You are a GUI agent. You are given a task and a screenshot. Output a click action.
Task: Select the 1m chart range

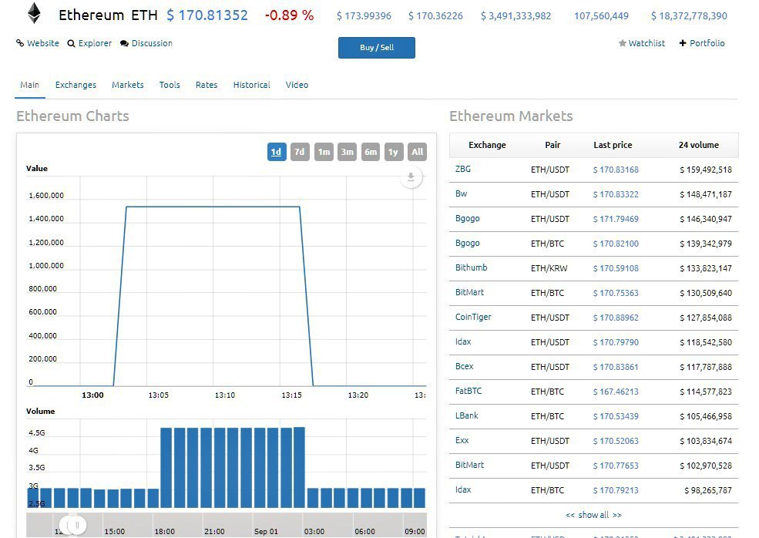coord(324,152)
